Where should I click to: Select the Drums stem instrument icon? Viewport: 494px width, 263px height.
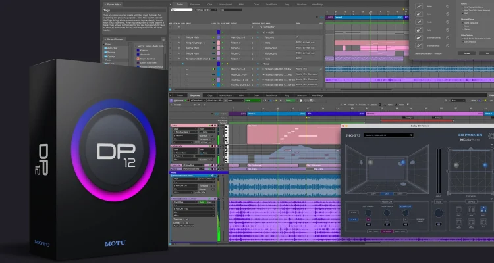click(x=419, y=7)
